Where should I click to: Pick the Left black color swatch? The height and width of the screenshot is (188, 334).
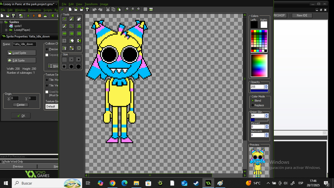tap(254, 25)
